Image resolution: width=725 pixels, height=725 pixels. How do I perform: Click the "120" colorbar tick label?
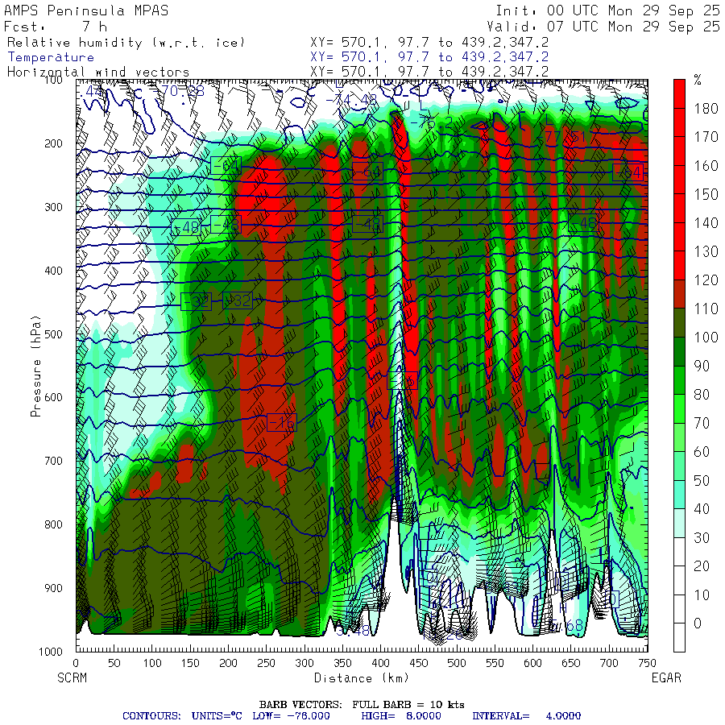tap(706, 280)
